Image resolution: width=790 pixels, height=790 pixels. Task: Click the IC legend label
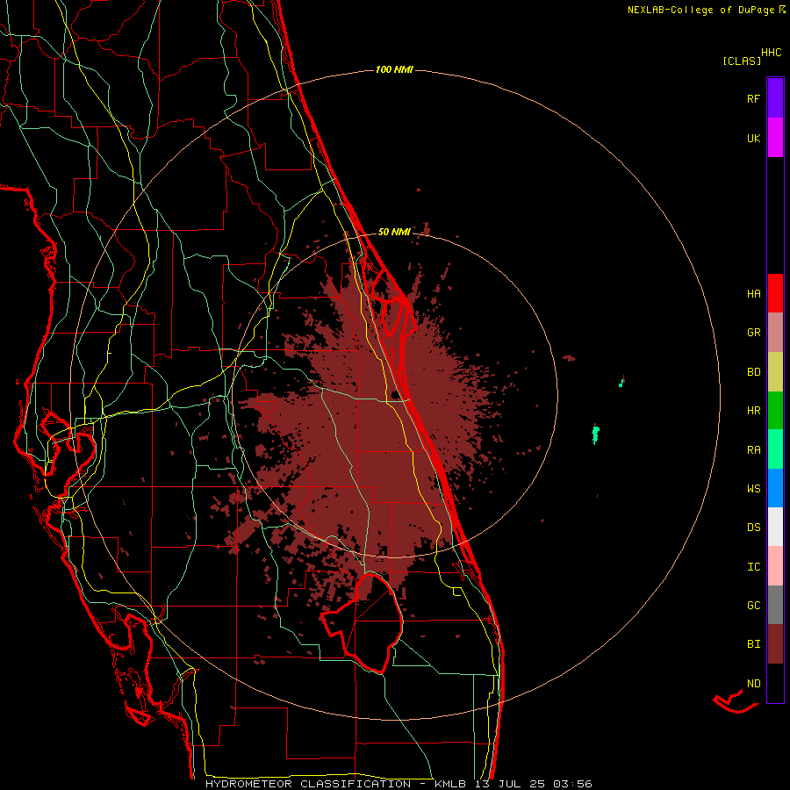coord(753,567)
